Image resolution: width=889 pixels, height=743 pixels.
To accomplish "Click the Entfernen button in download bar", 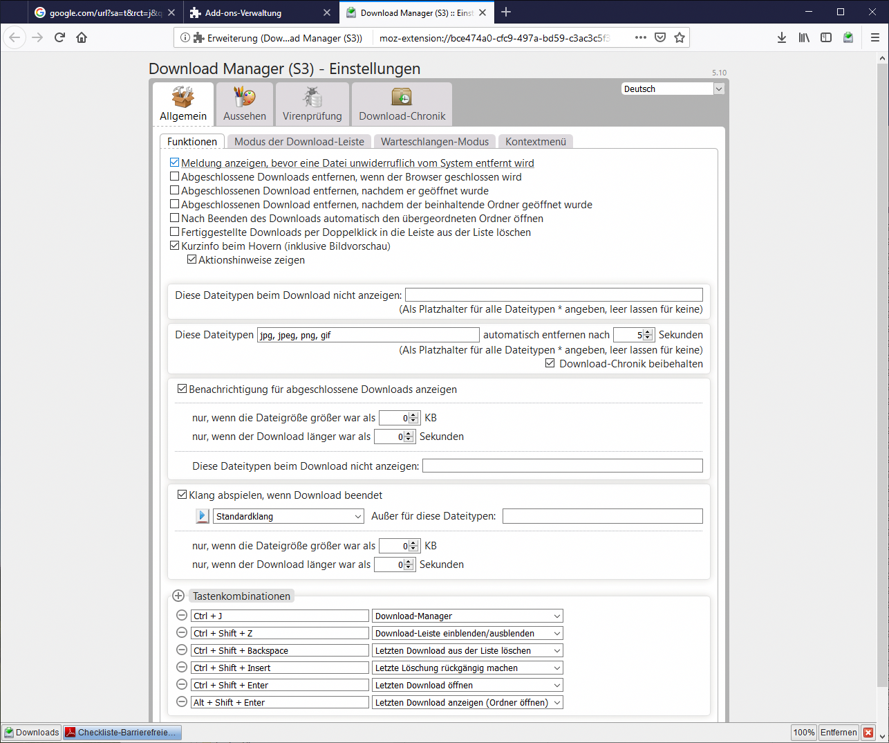I will [838, 733].
